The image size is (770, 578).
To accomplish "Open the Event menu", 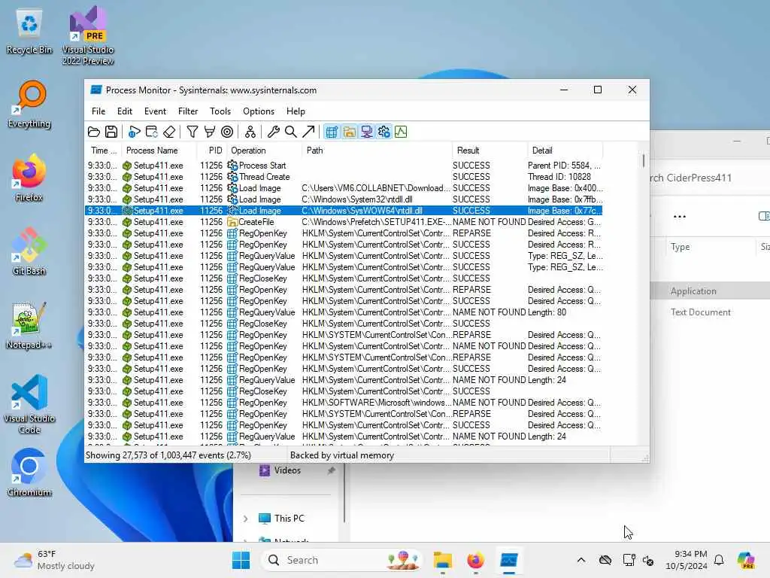I will point(155,111).
